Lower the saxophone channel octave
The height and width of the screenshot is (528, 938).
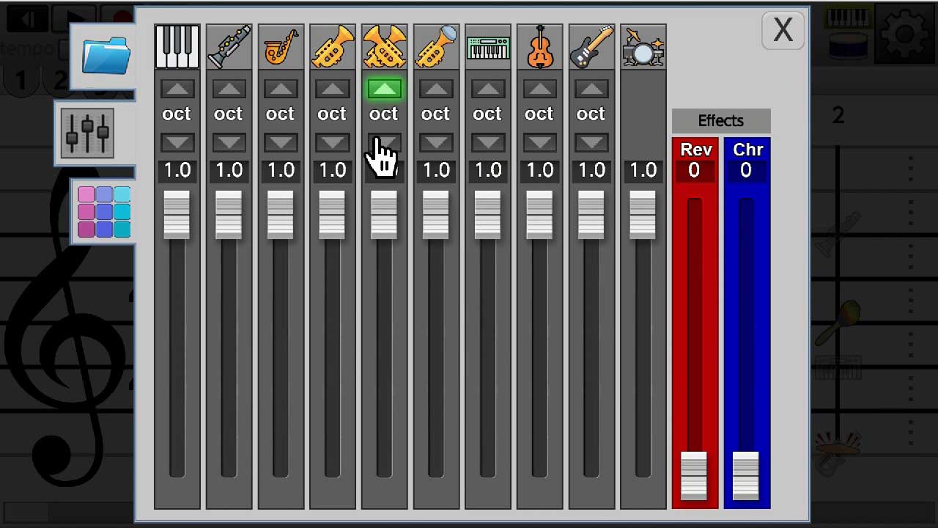[x=281, y=142]
